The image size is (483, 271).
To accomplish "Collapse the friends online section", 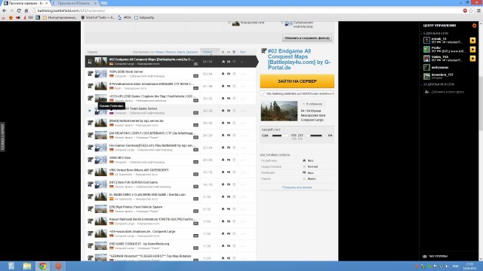I will point(421,33).
